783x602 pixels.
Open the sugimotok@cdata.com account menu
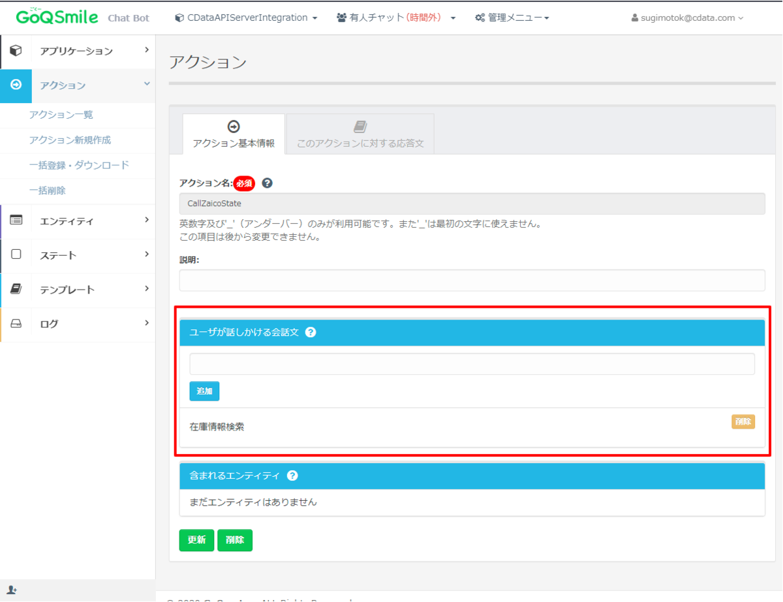point(687,18)
